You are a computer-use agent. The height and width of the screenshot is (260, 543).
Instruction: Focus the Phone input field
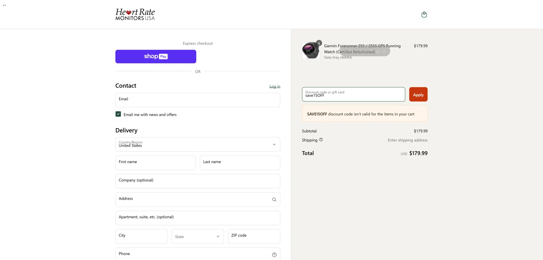[x=198, y=254]
